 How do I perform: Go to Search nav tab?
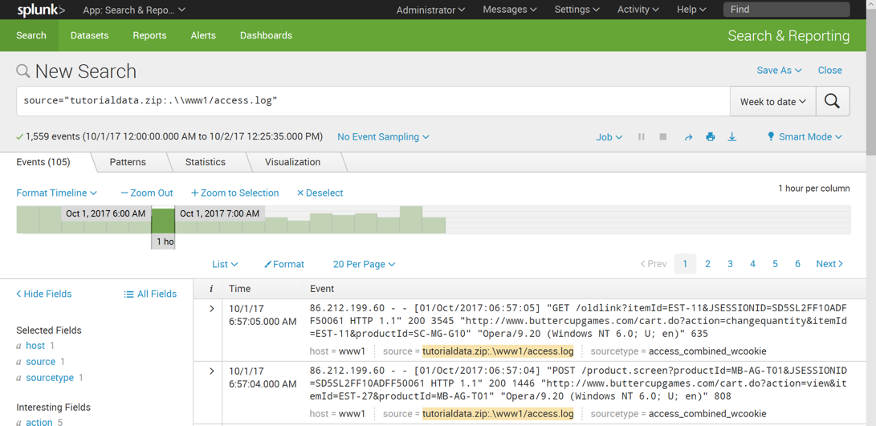click(31, 35)
